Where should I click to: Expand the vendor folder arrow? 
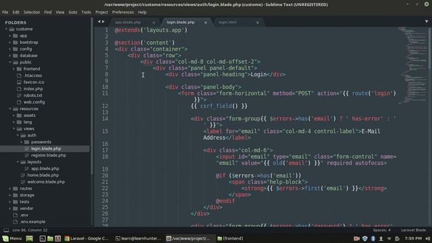[10, 209]
